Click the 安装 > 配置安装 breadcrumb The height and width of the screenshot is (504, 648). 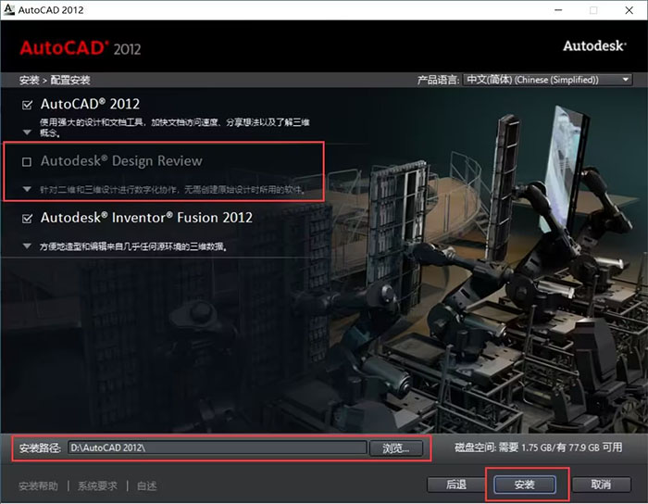[x=55, y=80]
